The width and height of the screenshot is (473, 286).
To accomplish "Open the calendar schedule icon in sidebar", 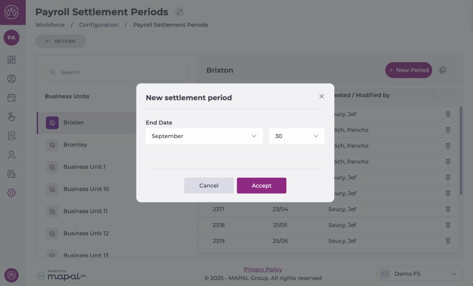I will pyautogui.click(x=12, y=98).
